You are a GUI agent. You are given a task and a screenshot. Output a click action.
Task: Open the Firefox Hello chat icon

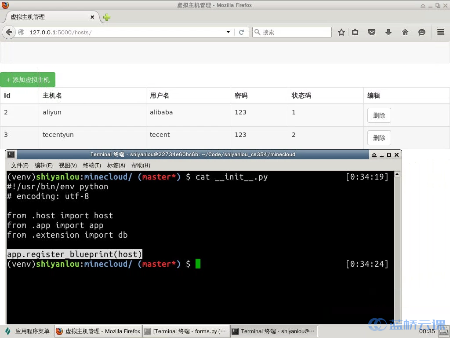click(422, 32)
